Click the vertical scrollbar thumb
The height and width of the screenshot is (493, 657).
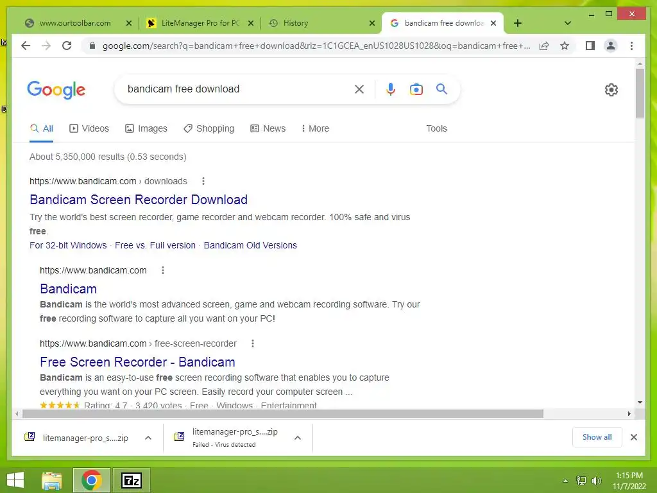pyautogui.click(x=640, y=93)
